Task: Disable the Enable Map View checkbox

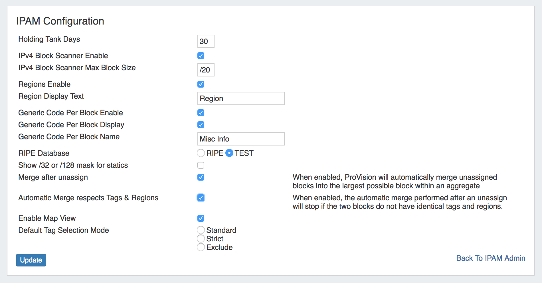Action: [201, 218]
